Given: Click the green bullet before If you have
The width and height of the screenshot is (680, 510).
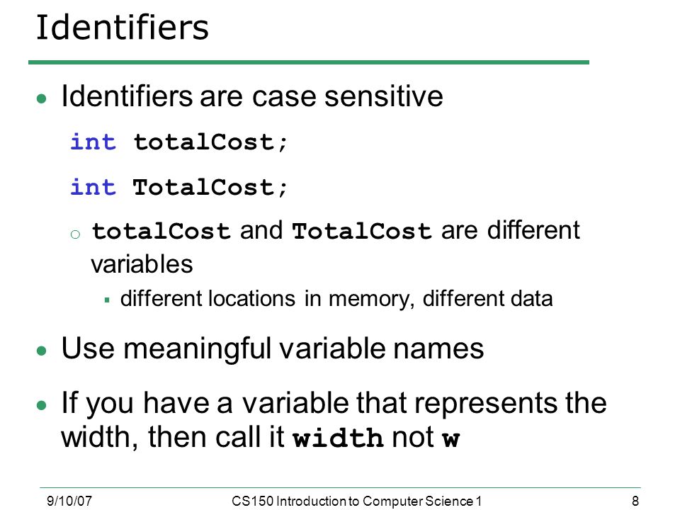Looking at the screenshot, I should coord(42,405).
